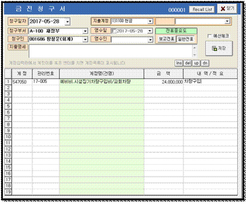The width and height of the screenshot is (248, 204).
Task: Click the 저장 save button
Action: click(x=219, y=48)
